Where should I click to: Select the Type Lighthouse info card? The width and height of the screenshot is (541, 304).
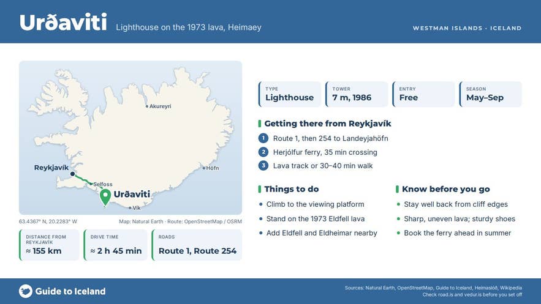[x=290, y=94]
